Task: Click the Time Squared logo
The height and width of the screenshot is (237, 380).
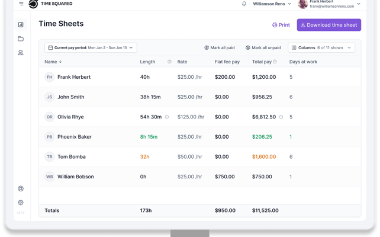Action: (50, 4)
